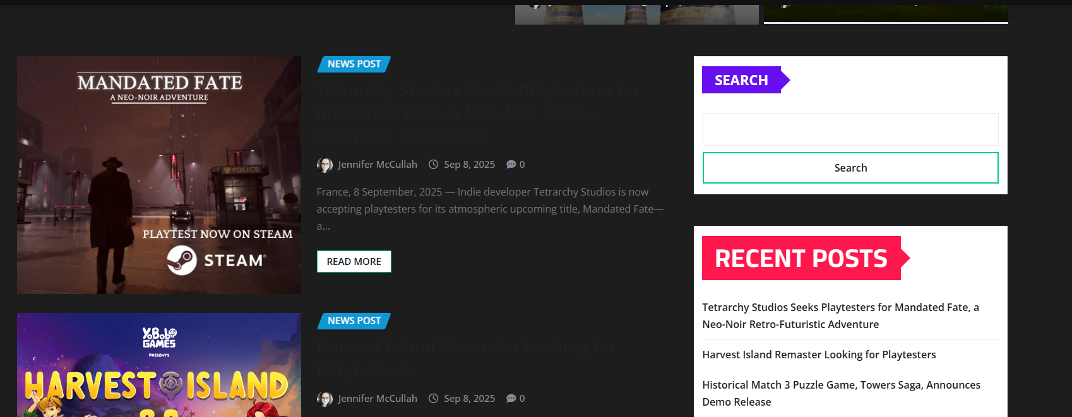1072x417 pixels.
Task: Click comment bubble icon on Harvest Island post
Action: coord(511,399)
